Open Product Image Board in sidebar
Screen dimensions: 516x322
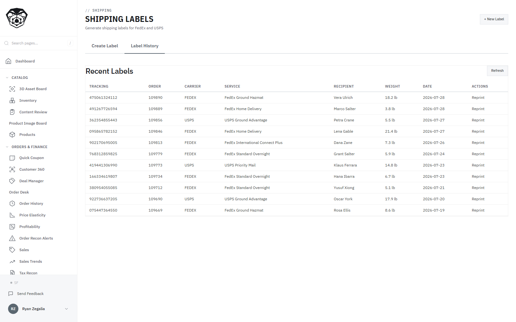click(28, 123)
